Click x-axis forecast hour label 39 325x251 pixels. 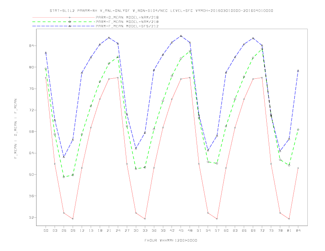(163, 230)
